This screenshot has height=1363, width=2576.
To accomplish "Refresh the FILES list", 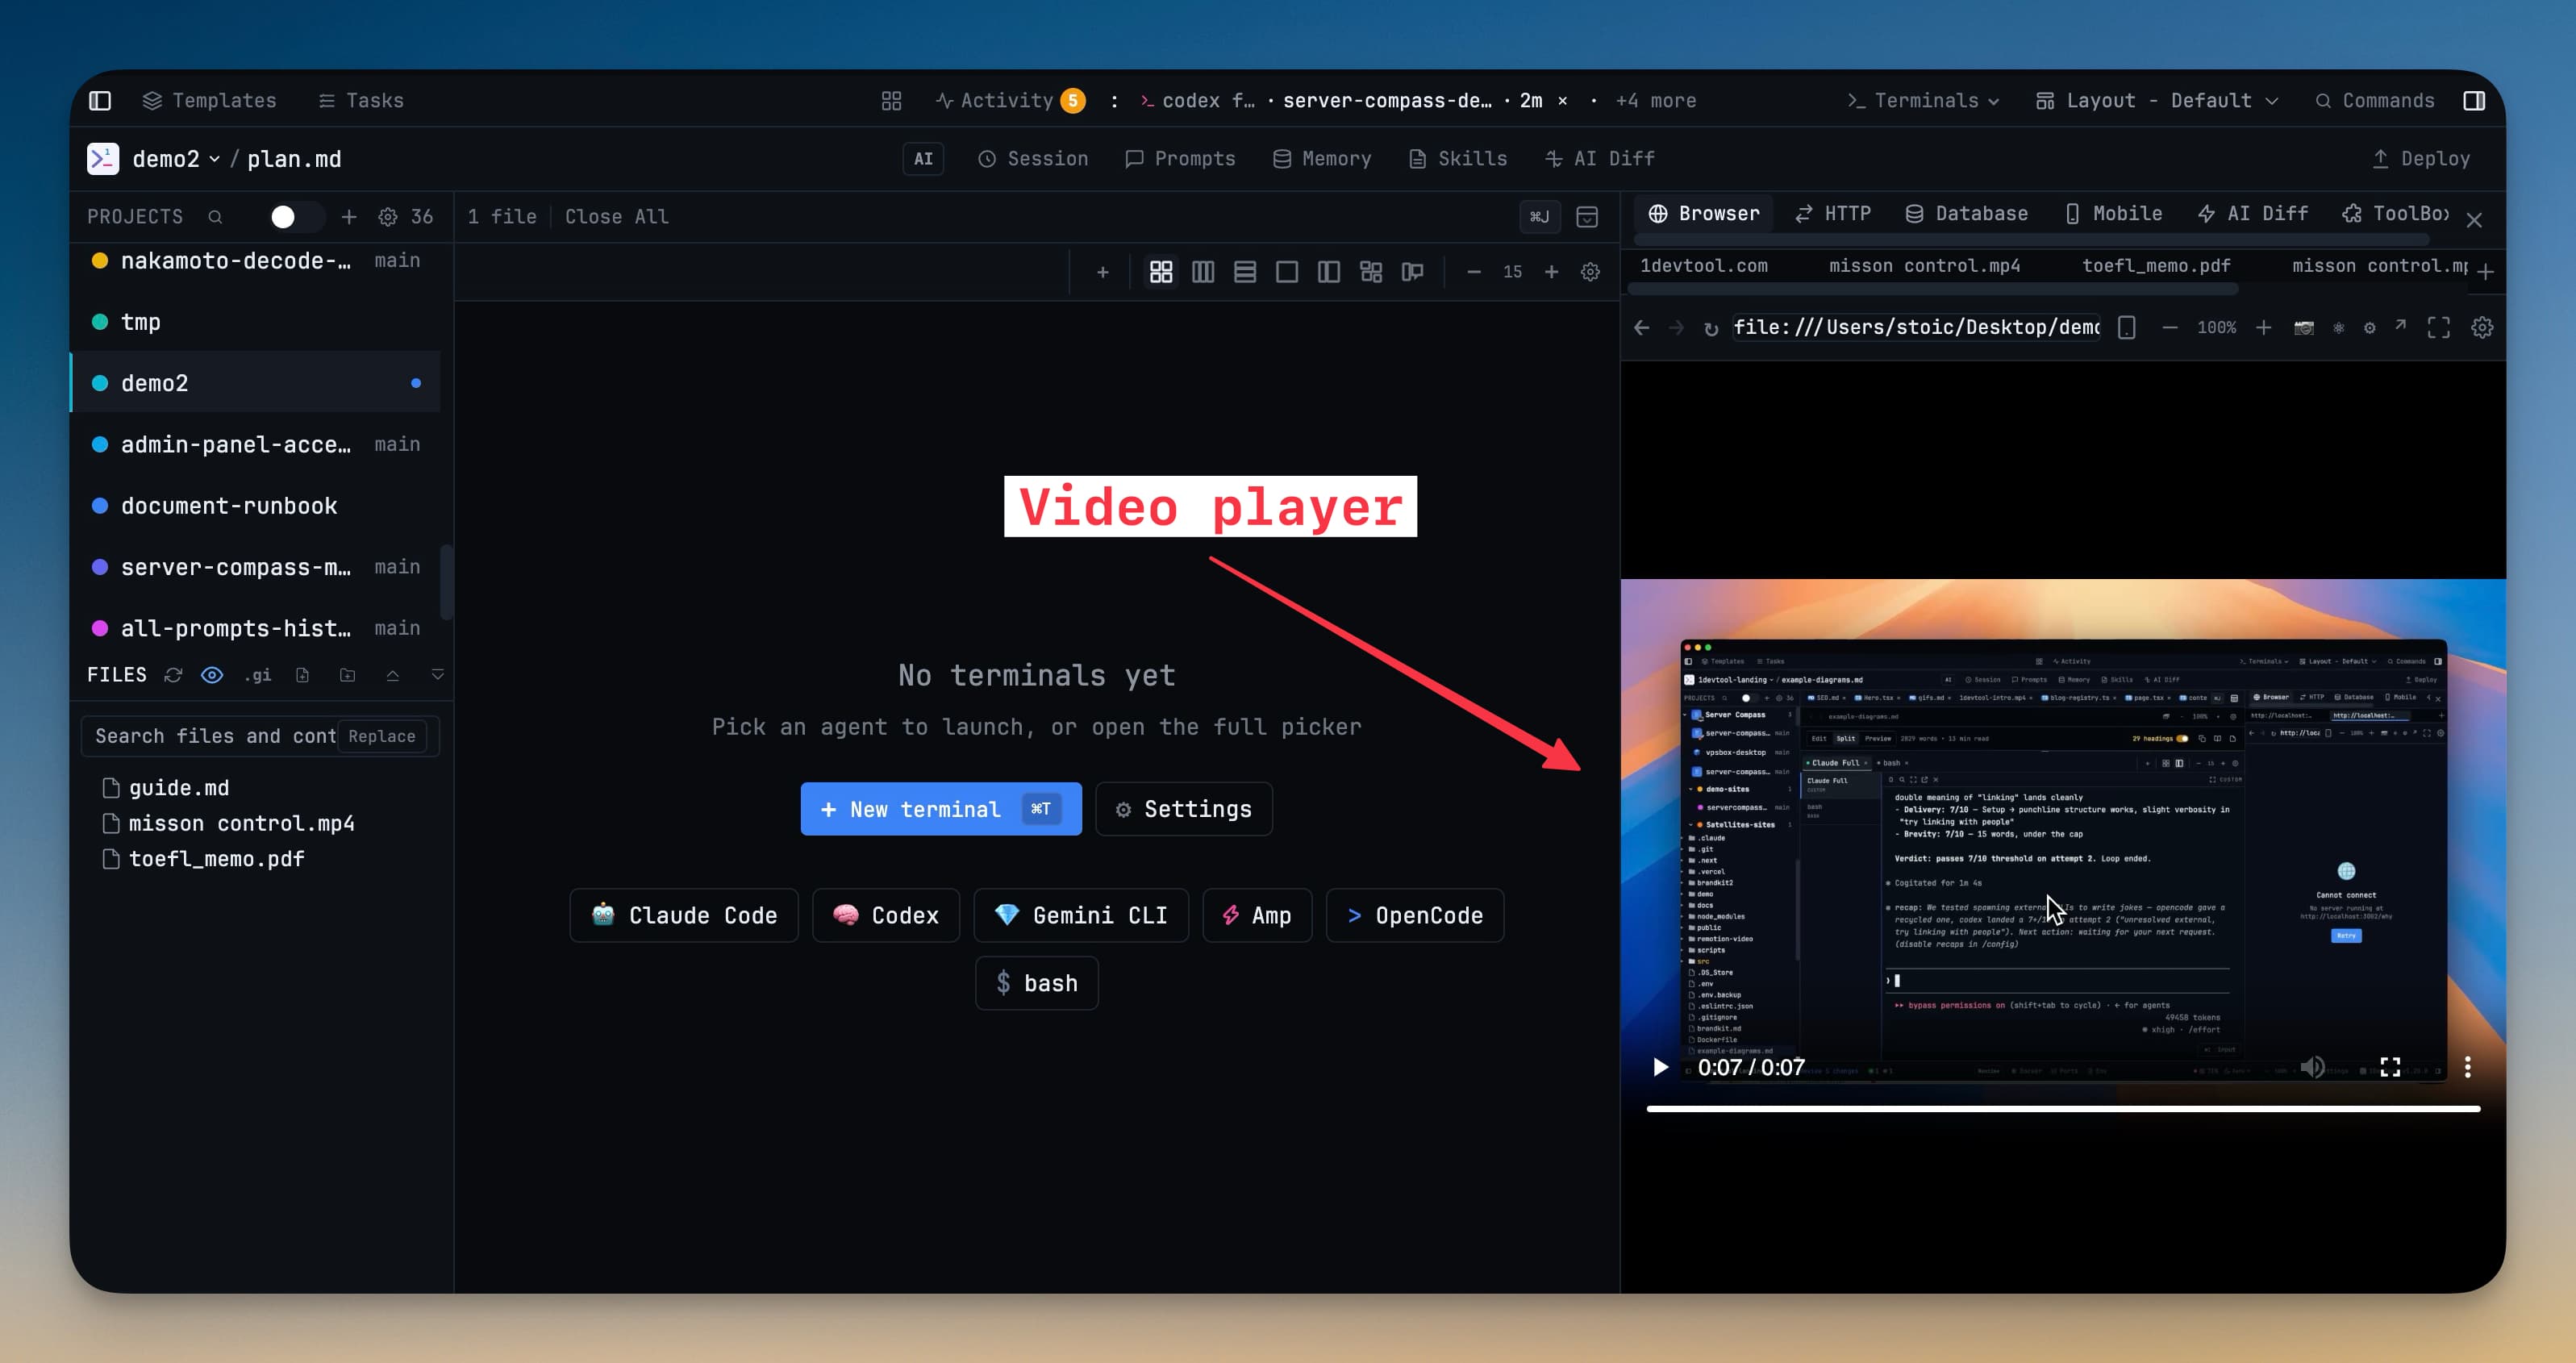I will tap(173, 675).
